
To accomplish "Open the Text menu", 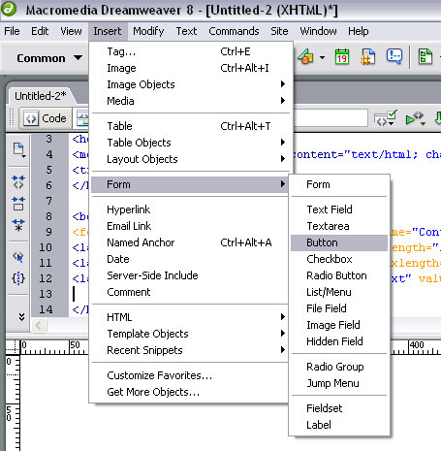I will click(x=186, y=31).
